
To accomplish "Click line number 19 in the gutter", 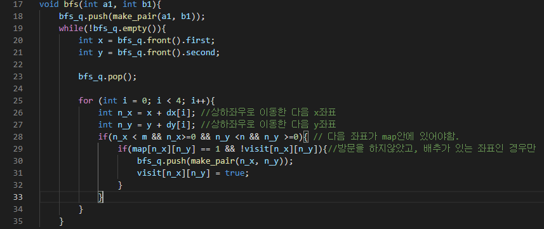I will [17, 29].
